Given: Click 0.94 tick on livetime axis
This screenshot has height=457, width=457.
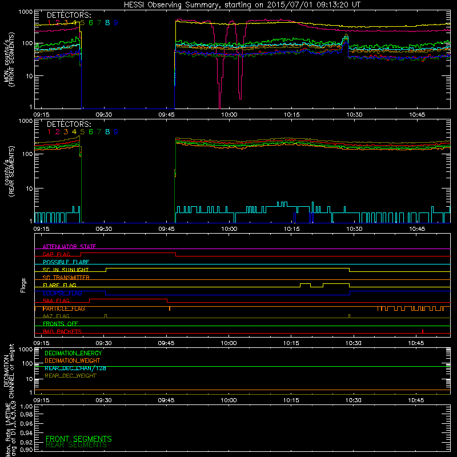Looking at the screenshot, I should click(x=26, y=432).
